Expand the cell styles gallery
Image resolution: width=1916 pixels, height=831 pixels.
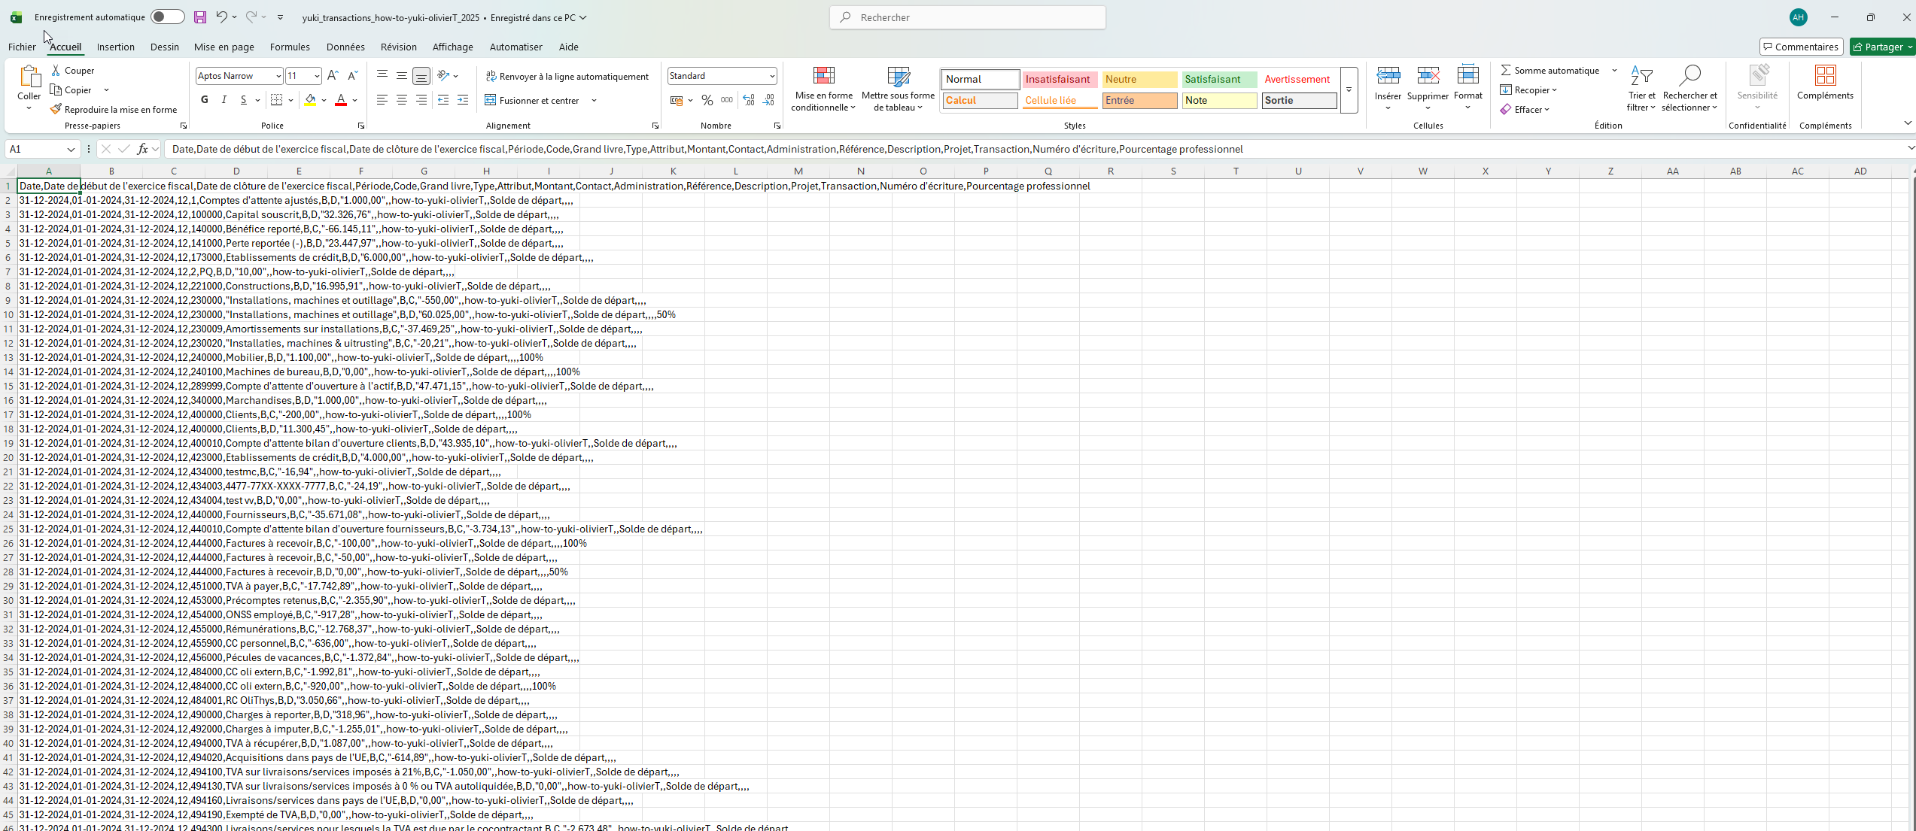(1349, 90)
